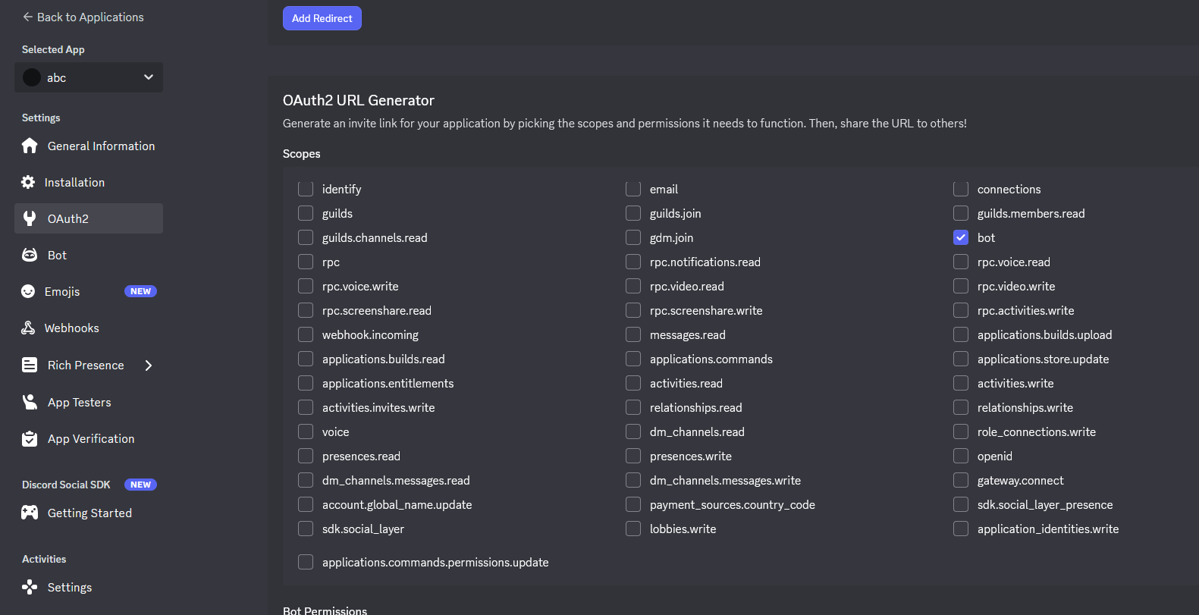This screenshot has height=615, width=1199.
Task: Tick the webhook.incoming scope checkbox
Action: 306,334
